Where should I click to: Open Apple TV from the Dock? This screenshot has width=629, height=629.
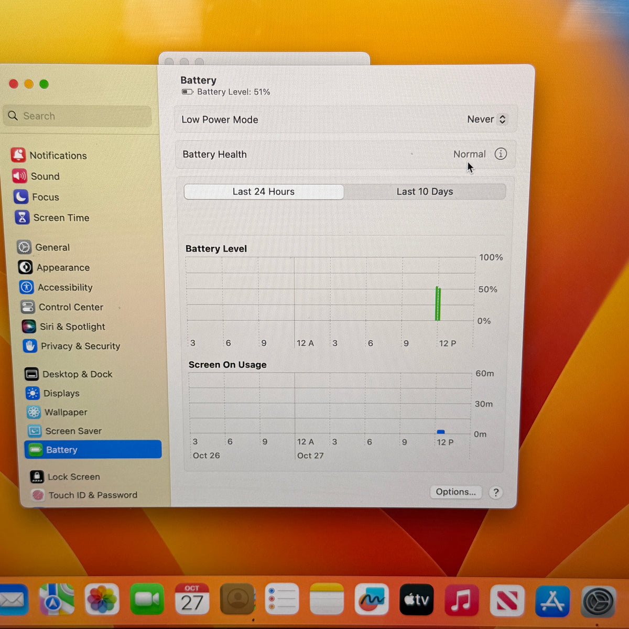click(417, 599)
